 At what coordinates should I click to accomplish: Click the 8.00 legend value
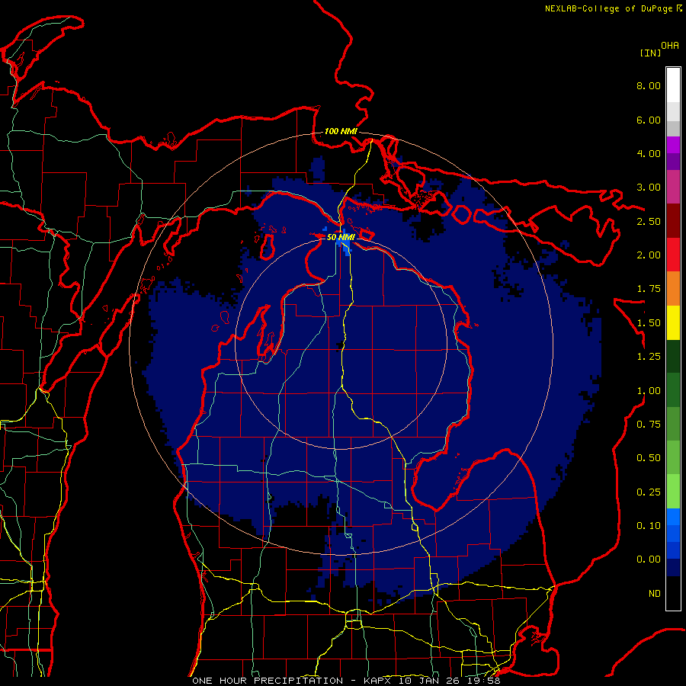[x=649, y=85]
